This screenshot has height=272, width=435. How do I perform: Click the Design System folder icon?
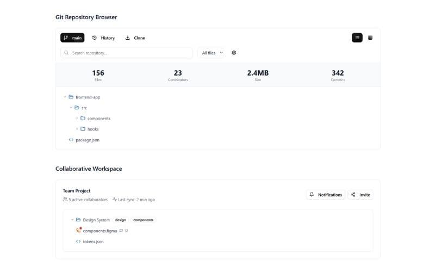click(x=78, y=220)
